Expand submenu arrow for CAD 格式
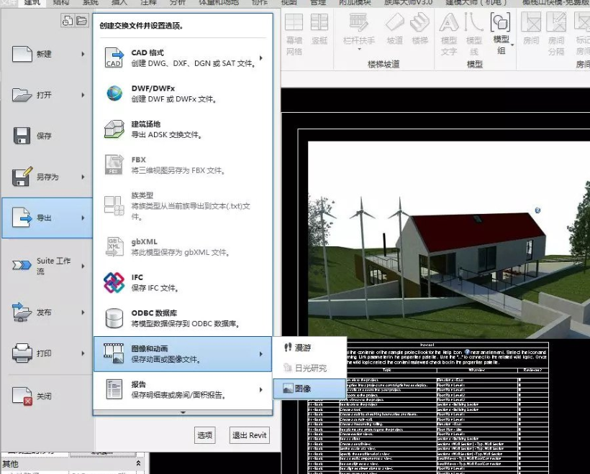This screenshot has height=474, width=590. click(x=260, y=58)
